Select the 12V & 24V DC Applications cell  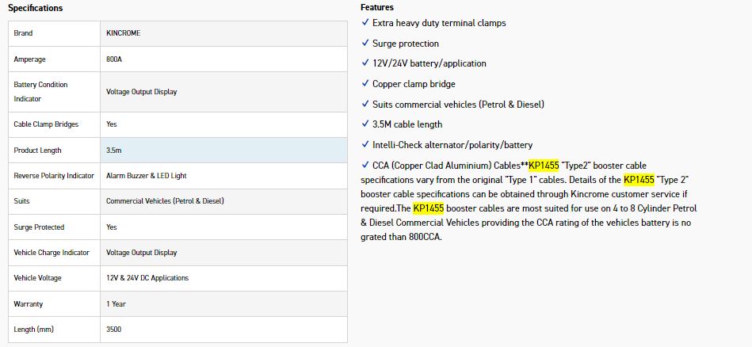(x=147, y=278)
